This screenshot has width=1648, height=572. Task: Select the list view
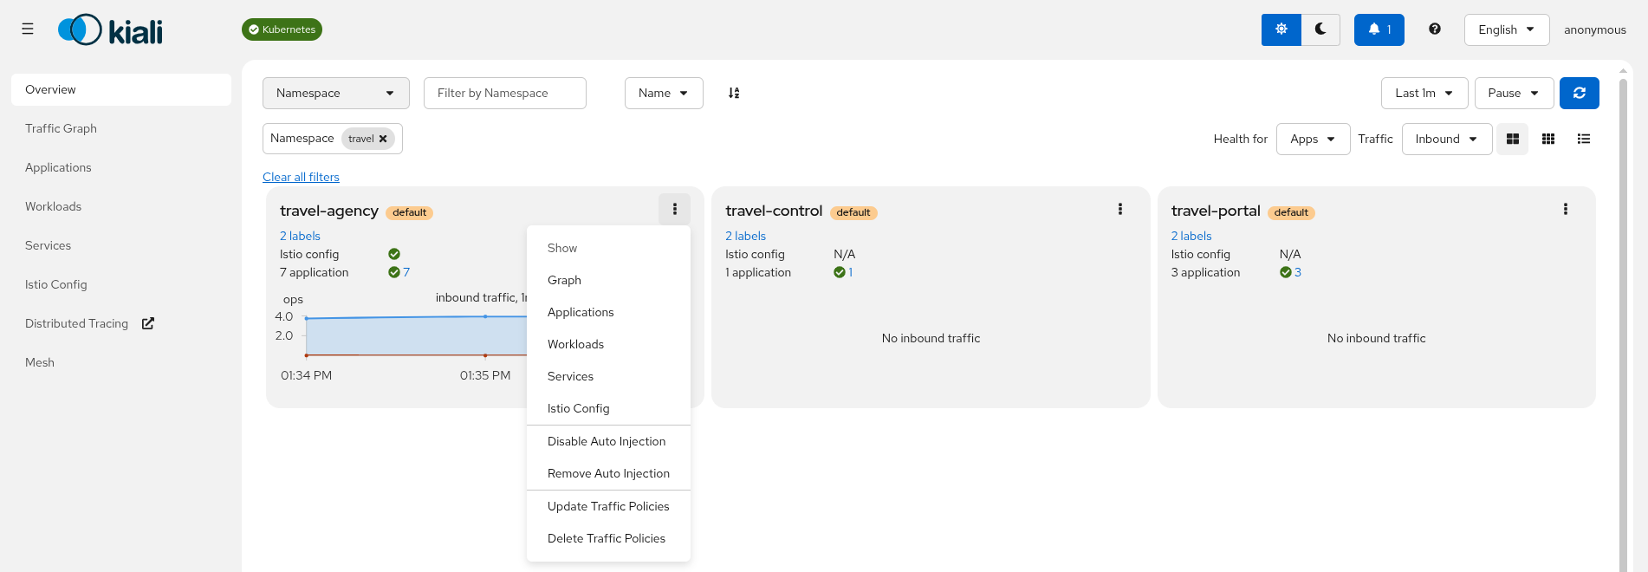1583,139
